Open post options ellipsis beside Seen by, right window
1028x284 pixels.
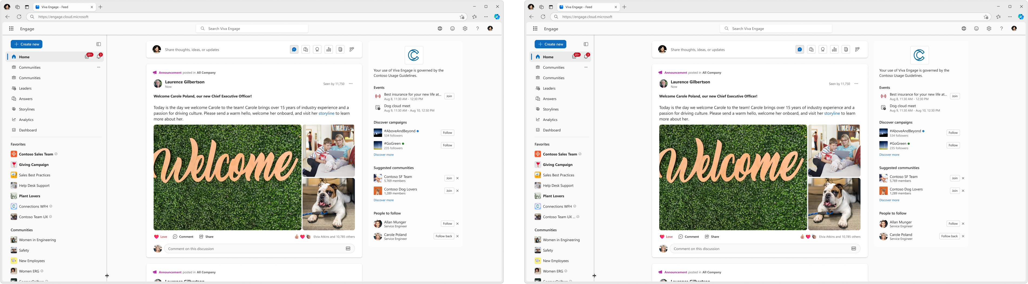click(x=856, y=84)
